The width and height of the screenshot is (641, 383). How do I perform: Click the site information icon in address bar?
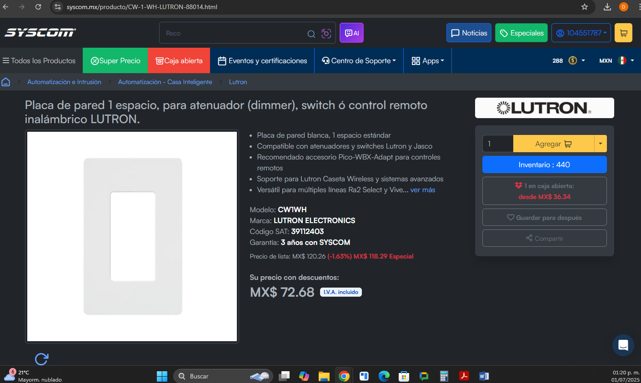[x=57, y=7]
